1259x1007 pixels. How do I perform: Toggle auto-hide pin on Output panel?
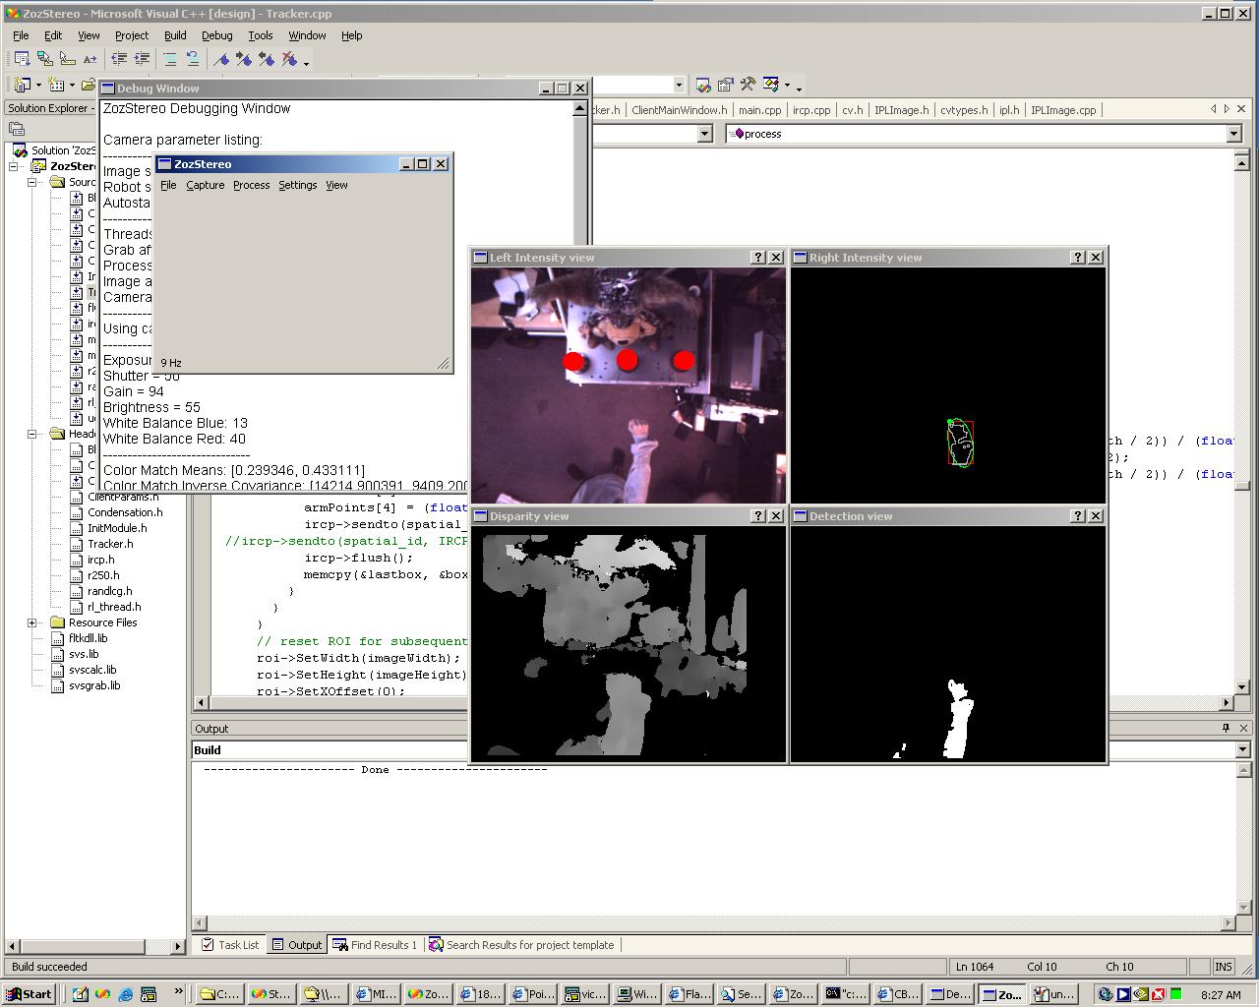pos(1226,729)
